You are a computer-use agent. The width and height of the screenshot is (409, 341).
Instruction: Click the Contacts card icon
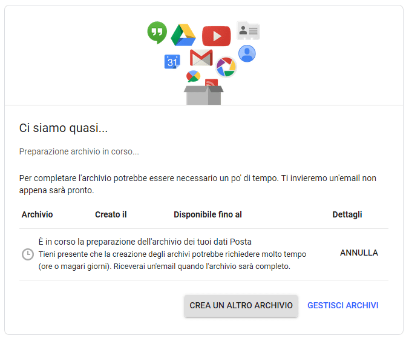coord(248,30)
